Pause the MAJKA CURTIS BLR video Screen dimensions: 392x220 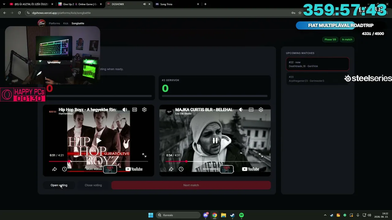pyautogui.click(x=215, y=141)
